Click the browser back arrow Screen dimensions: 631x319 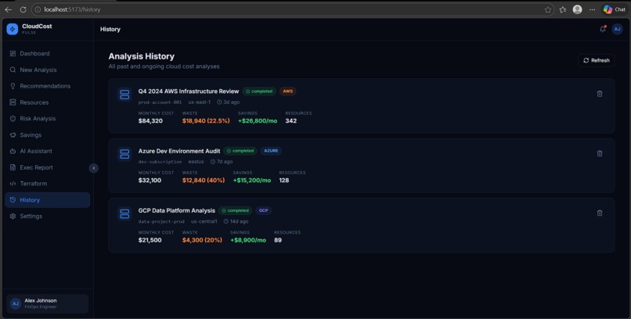[8, 9]
